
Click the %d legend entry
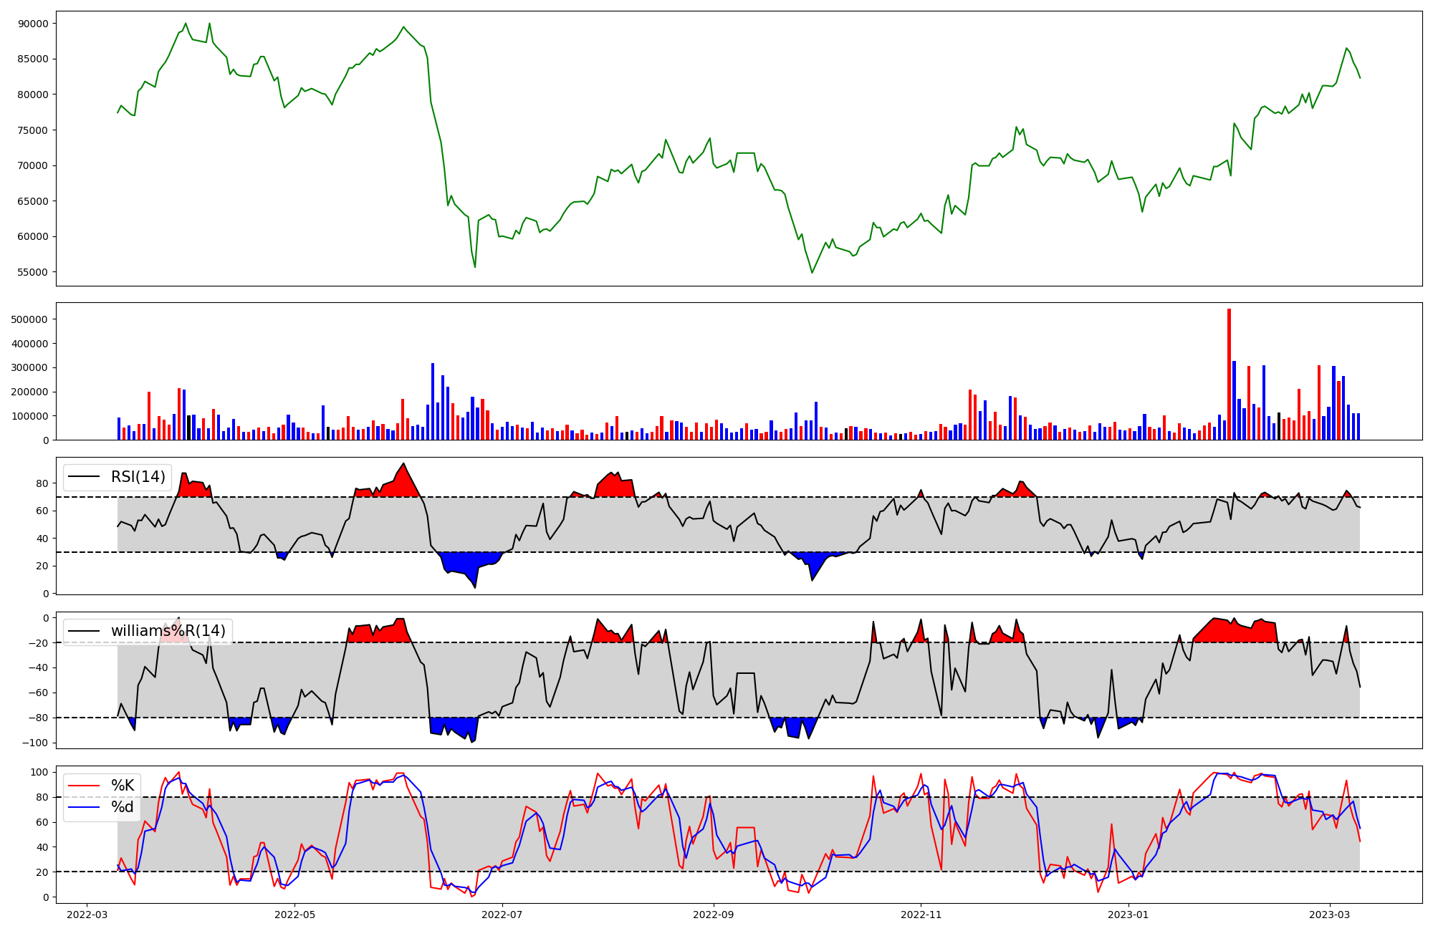[123, 807]
